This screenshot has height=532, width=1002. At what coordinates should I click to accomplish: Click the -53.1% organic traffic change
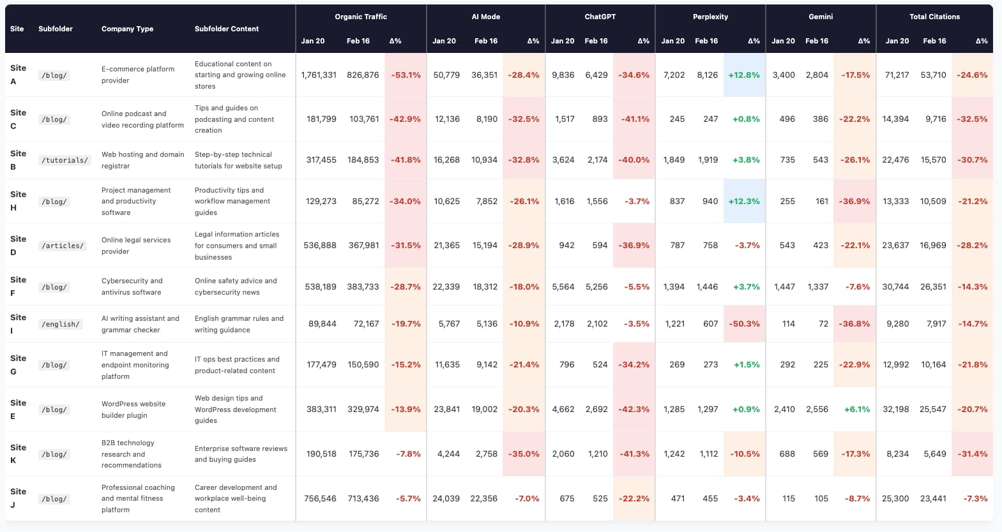point(406,75)
